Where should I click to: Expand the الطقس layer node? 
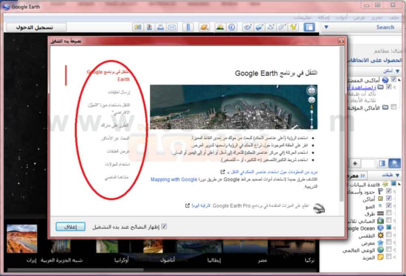tap(395, 235)
